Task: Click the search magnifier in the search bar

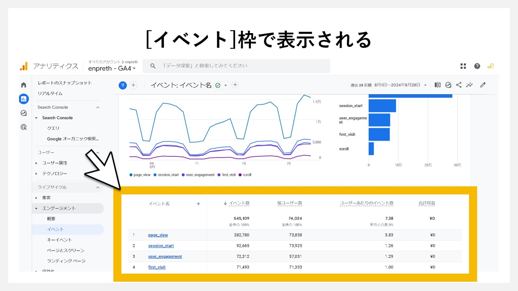Action: point(153,65)
